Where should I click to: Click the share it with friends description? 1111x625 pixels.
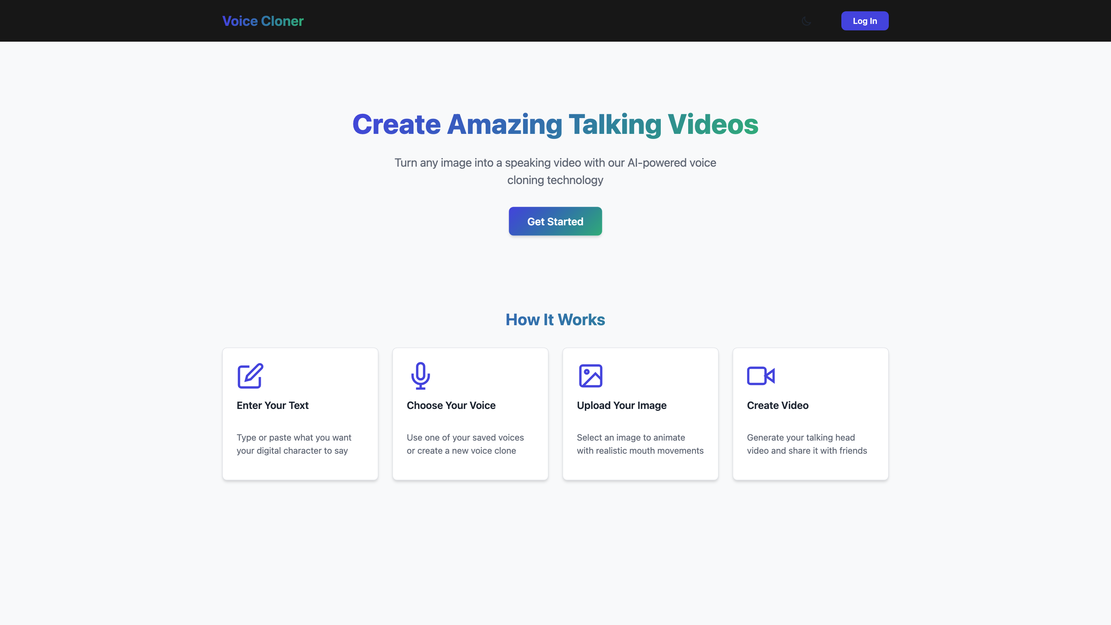(x=807, y=444)
